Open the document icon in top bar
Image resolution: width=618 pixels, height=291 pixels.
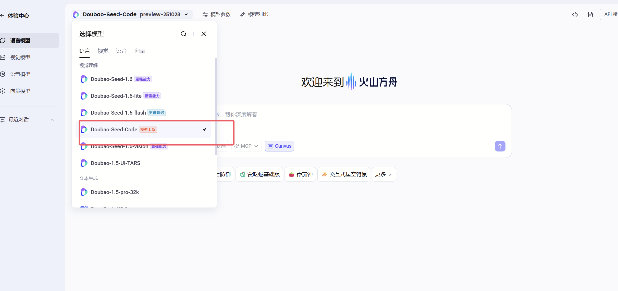[x=590, y=15]
